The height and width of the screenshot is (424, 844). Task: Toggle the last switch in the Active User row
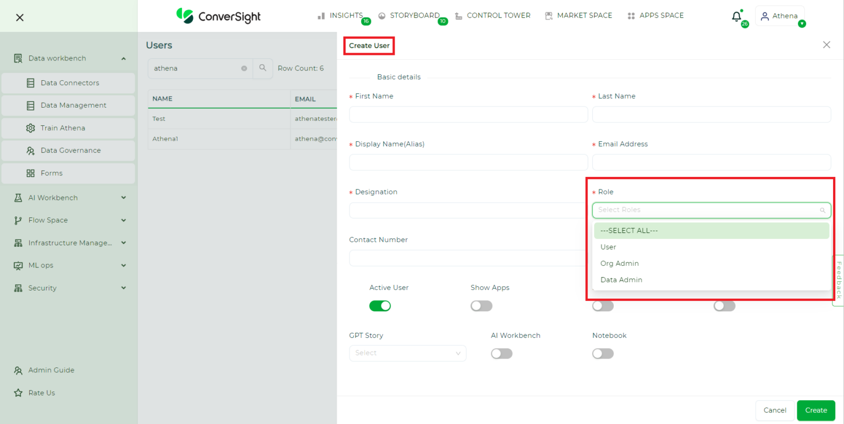click(x=724, y=306)
